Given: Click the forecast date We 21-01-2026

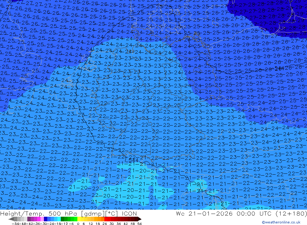Looking at the screenshot, I should (204, 213).
